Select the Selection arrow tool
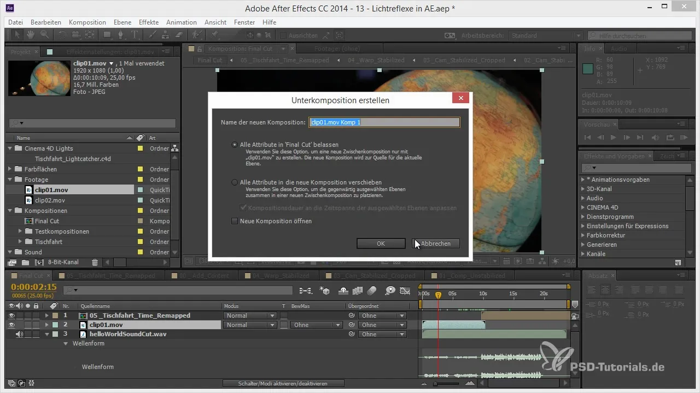The image size is (700, 393). coord(18,35)
